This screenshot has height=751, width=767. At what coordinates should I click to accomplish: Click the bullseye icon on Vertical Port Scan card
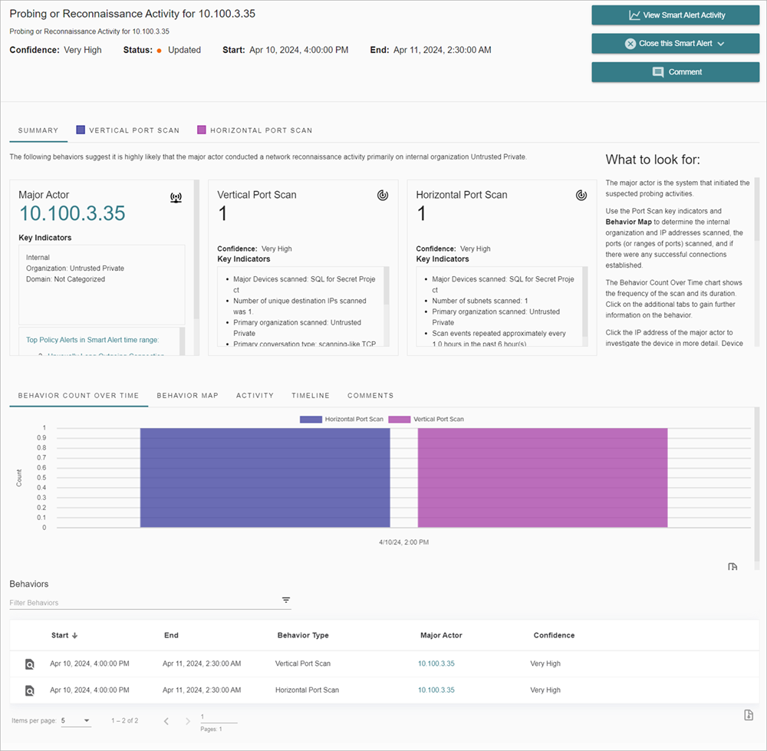[x=383, y=195]
